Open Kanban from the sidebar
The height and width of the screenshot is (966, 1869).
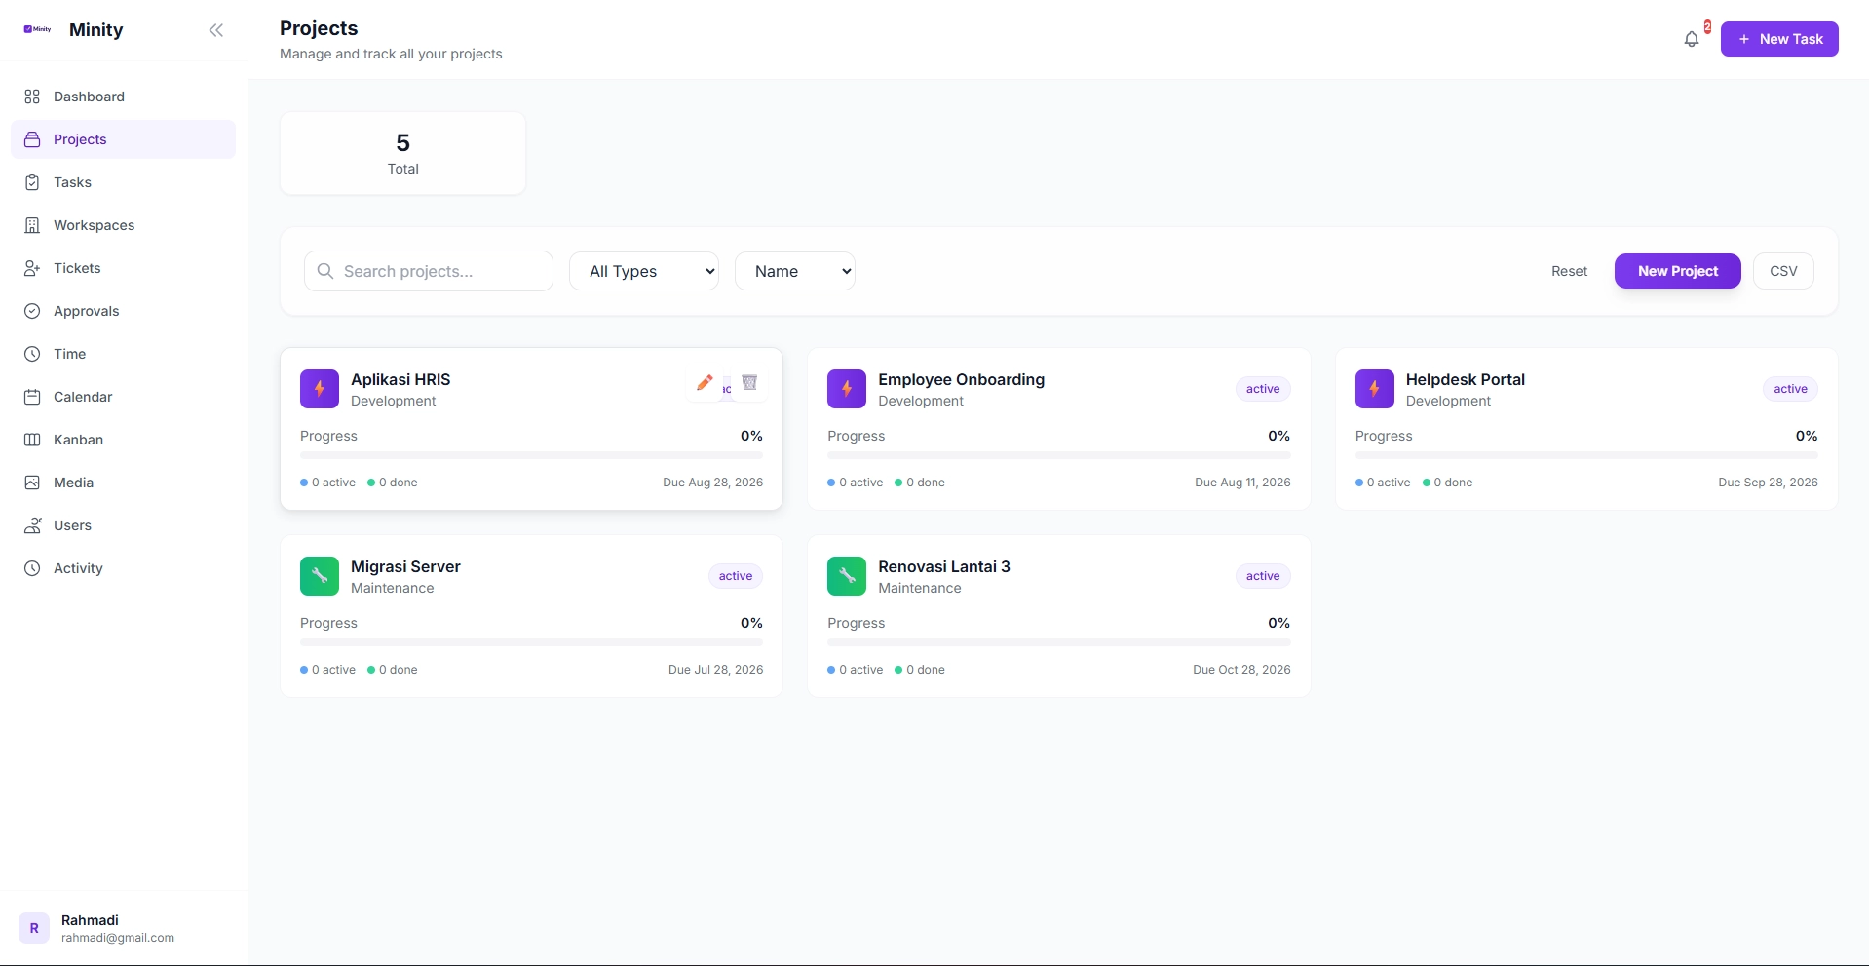(x=123, y=440)
